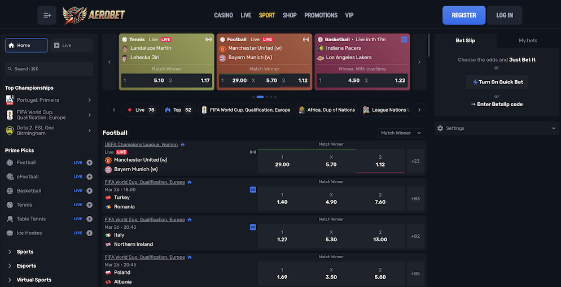Click the Ice Hockey puck icon
This screenshot has height=287, width=561.
click(10, 233)
